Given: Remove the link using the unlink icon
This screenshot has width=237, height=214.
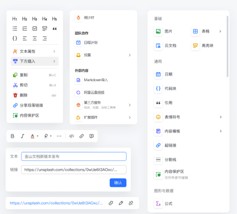Looking at the screenshot, I should pyautogui.click(x=131, y=203).
